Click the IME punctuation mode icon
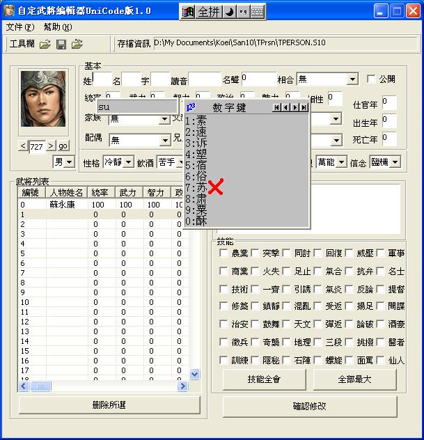Viewport: 424px width, 440px height. (243, 12)
